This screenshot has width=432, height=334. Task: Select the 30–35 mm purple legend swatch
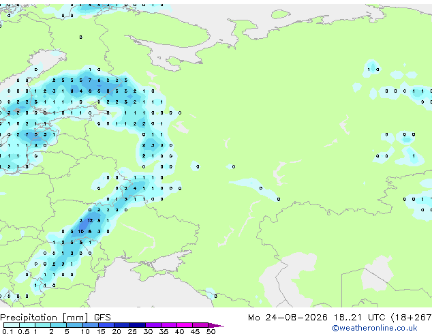click(153, 325)
